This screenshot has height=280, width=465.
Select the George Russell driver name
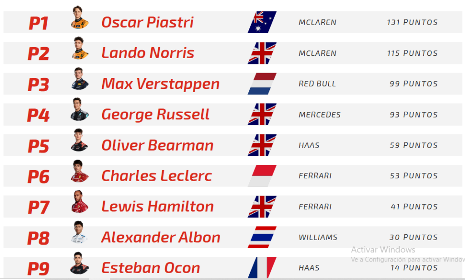[x=155, y=115]
